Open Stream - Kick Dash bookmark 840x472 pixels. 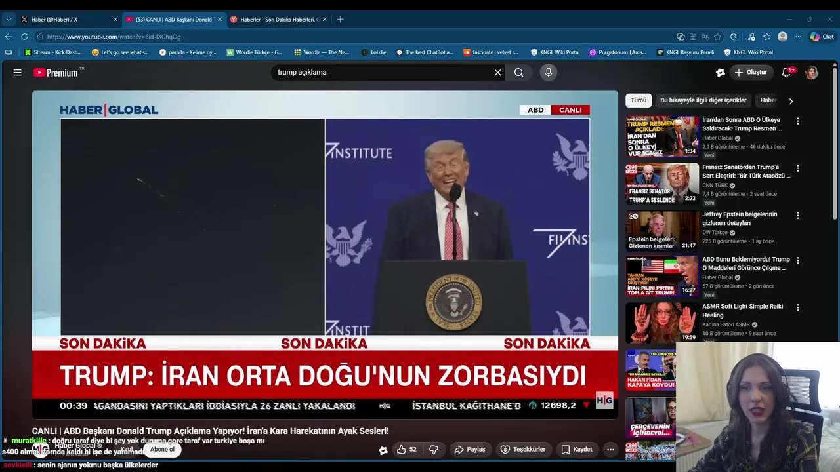tap(52, 52)
